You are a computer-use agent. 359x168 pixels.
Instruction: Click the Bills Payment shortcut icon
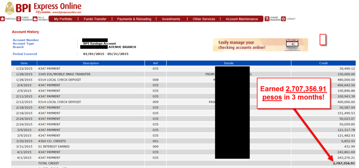click(x=35, y=19)
